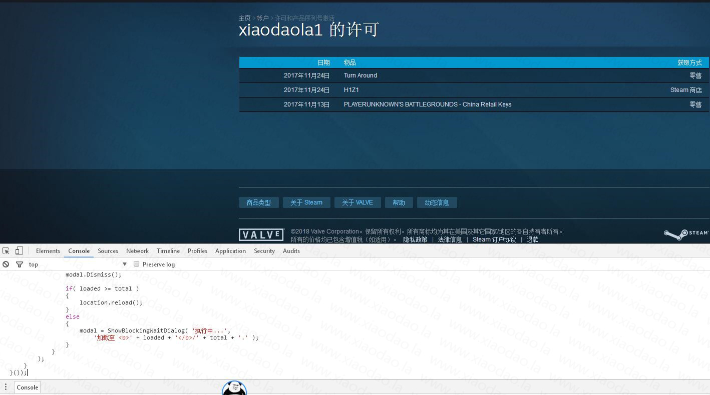The width and height of the screenshot is (710, 395).
Task: Click the 日期 column header
Action: [x=324, y=62]
